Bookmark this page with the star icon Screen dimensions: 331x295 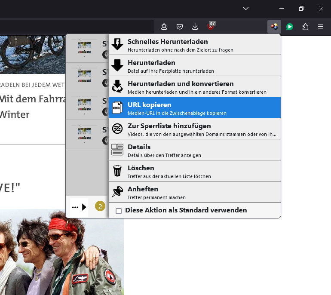164,27
